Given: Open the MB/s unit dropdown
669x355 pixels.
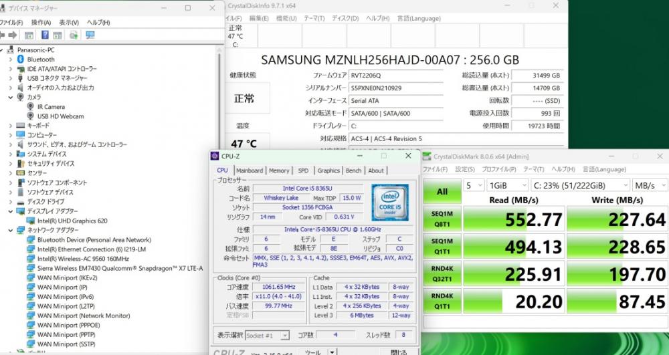Looking at the screenshot, I should pos(649,185).
